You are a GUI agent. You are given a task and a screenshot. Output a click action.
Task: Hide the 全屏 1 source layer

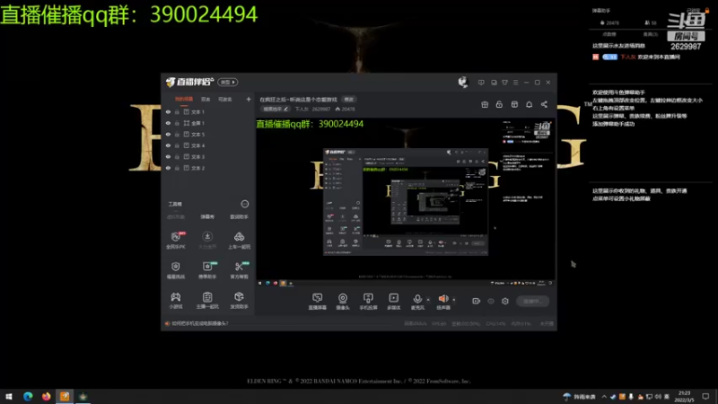tap(168, 123)
